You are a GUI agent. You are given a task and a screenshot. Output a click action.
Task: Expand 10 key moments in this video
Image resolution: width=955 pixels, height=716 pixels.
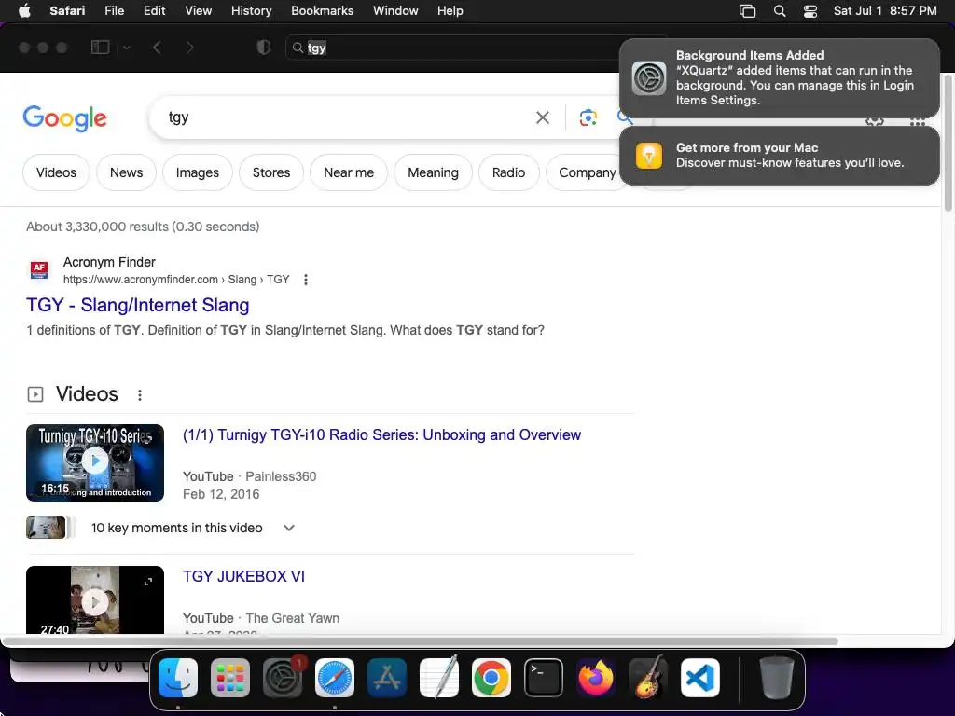click(x=289, y=528)
